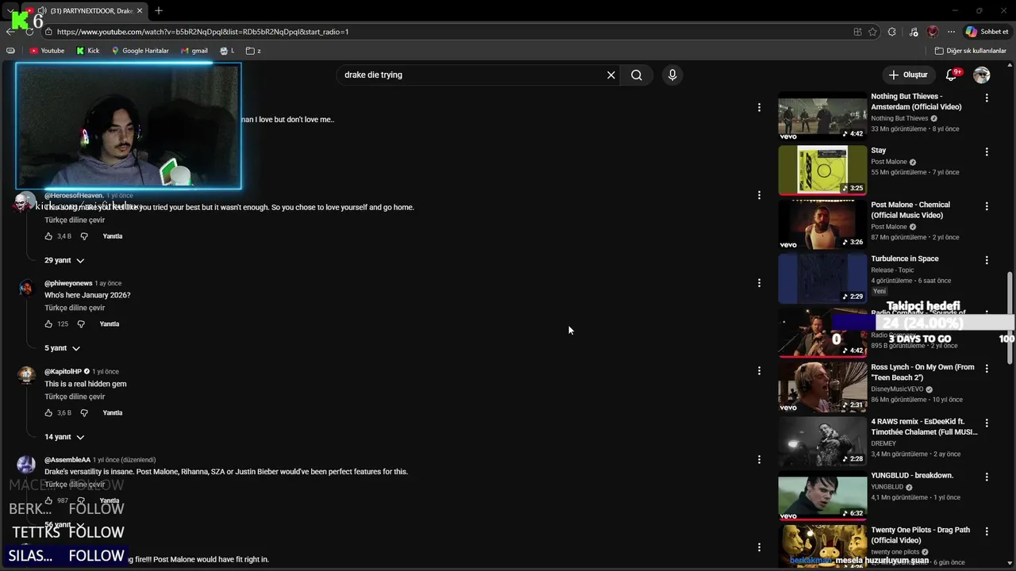
Task: Expand the 14 yanıt replies
Action: [64, 437]
